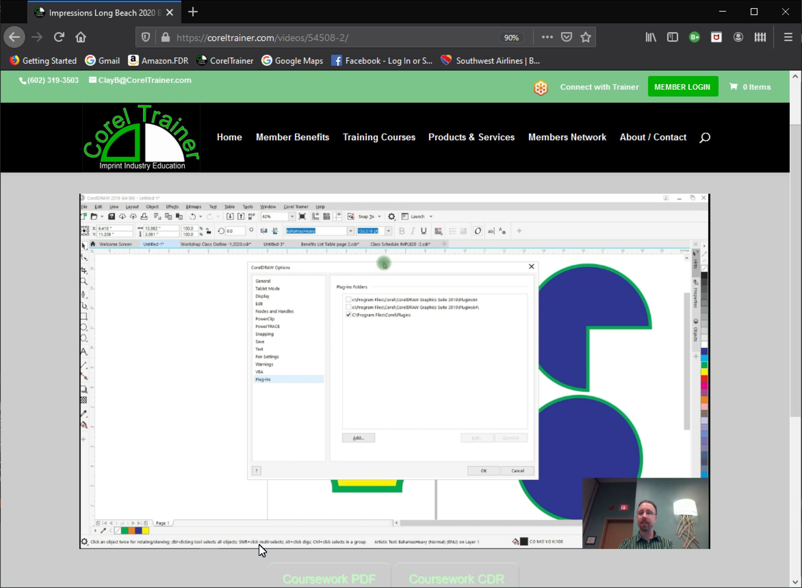This screenshot has width=802, height=588.
Task: Open Member Benefits site menu
Action: pos(292,137)
